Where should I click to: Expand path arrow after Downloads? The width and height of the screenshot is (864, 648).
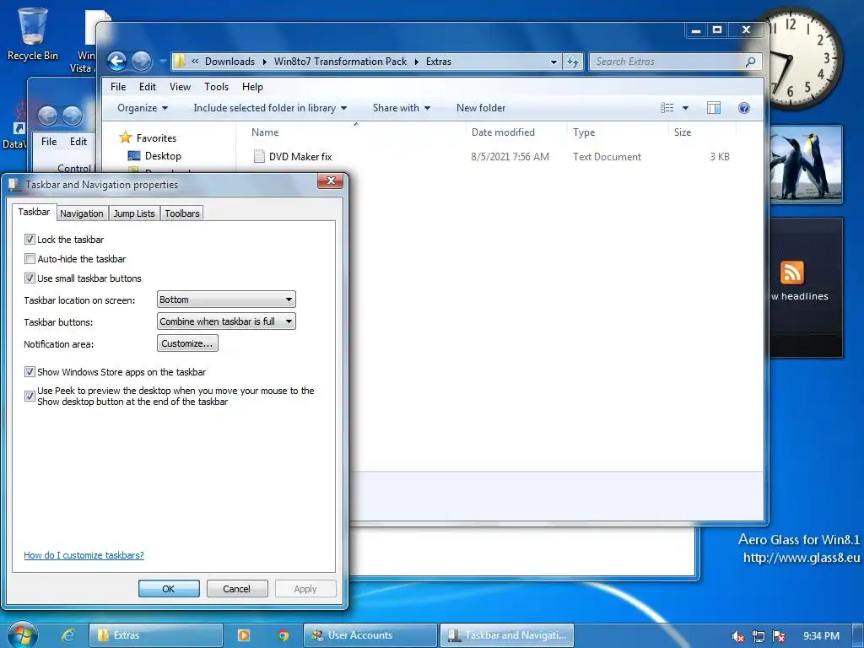tap(264, 62)
